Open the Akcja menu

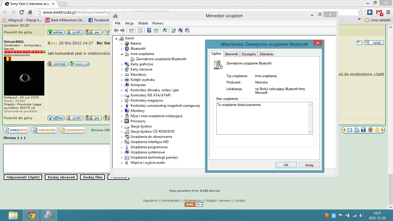tap(129, 23)
